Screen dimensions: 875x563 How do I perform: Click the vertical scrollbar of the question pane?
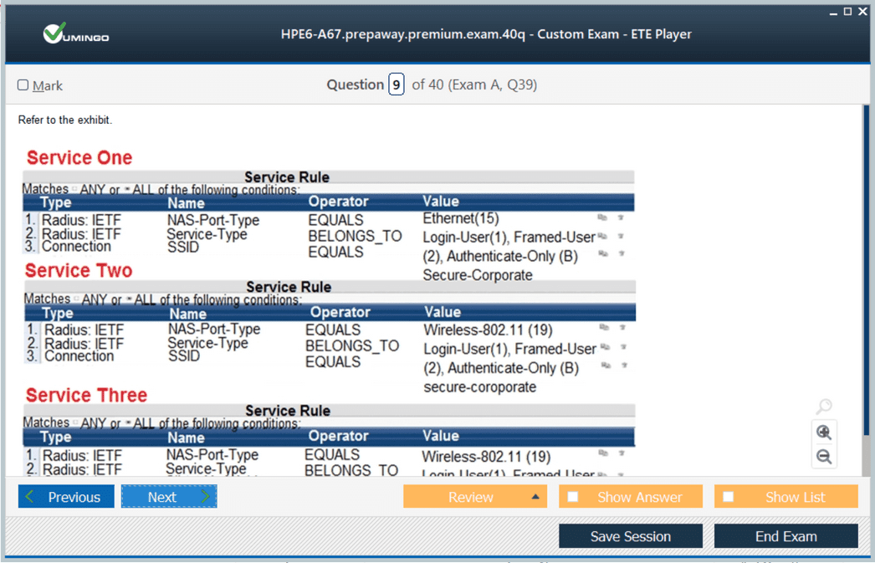pyautogui.click(x=866, y=270)
